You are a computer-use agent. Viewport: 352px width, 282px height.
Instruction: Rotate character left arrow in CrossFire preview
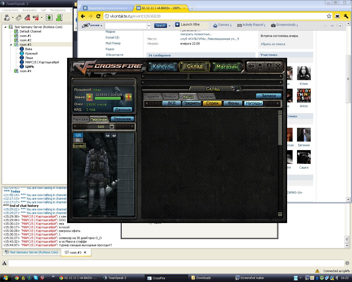[108, 135]
